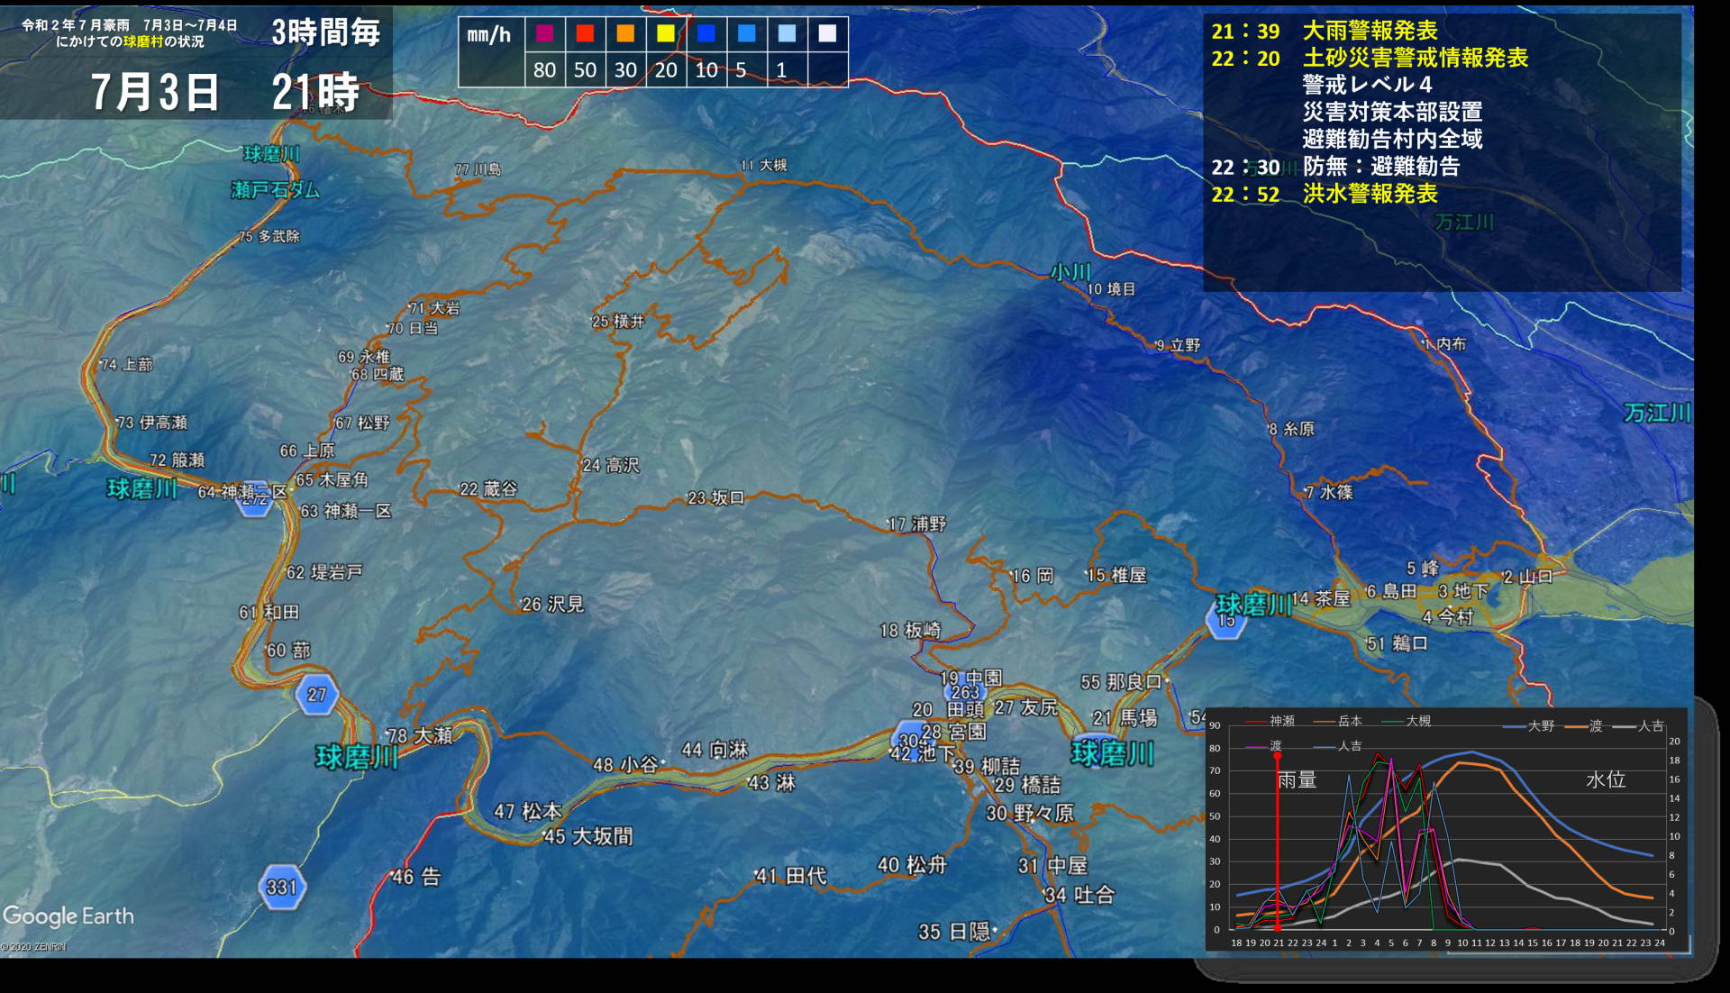Click the 51 鵜口 place label
This screenshot has height=993, width=1730.
(x=1397, y=643)
